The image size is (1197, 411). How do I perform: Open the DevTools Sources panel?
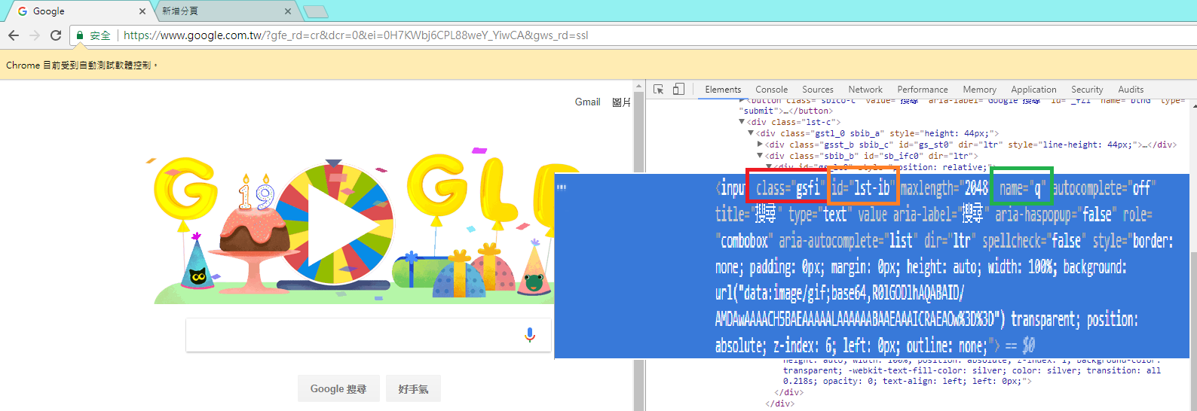tap(818, 89)
